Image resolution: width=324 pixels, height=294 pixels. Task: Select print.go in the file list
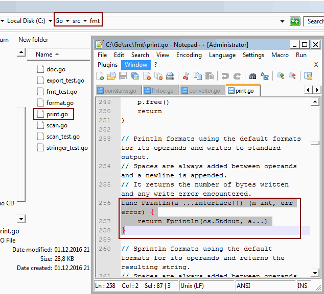tap(57, 114)
